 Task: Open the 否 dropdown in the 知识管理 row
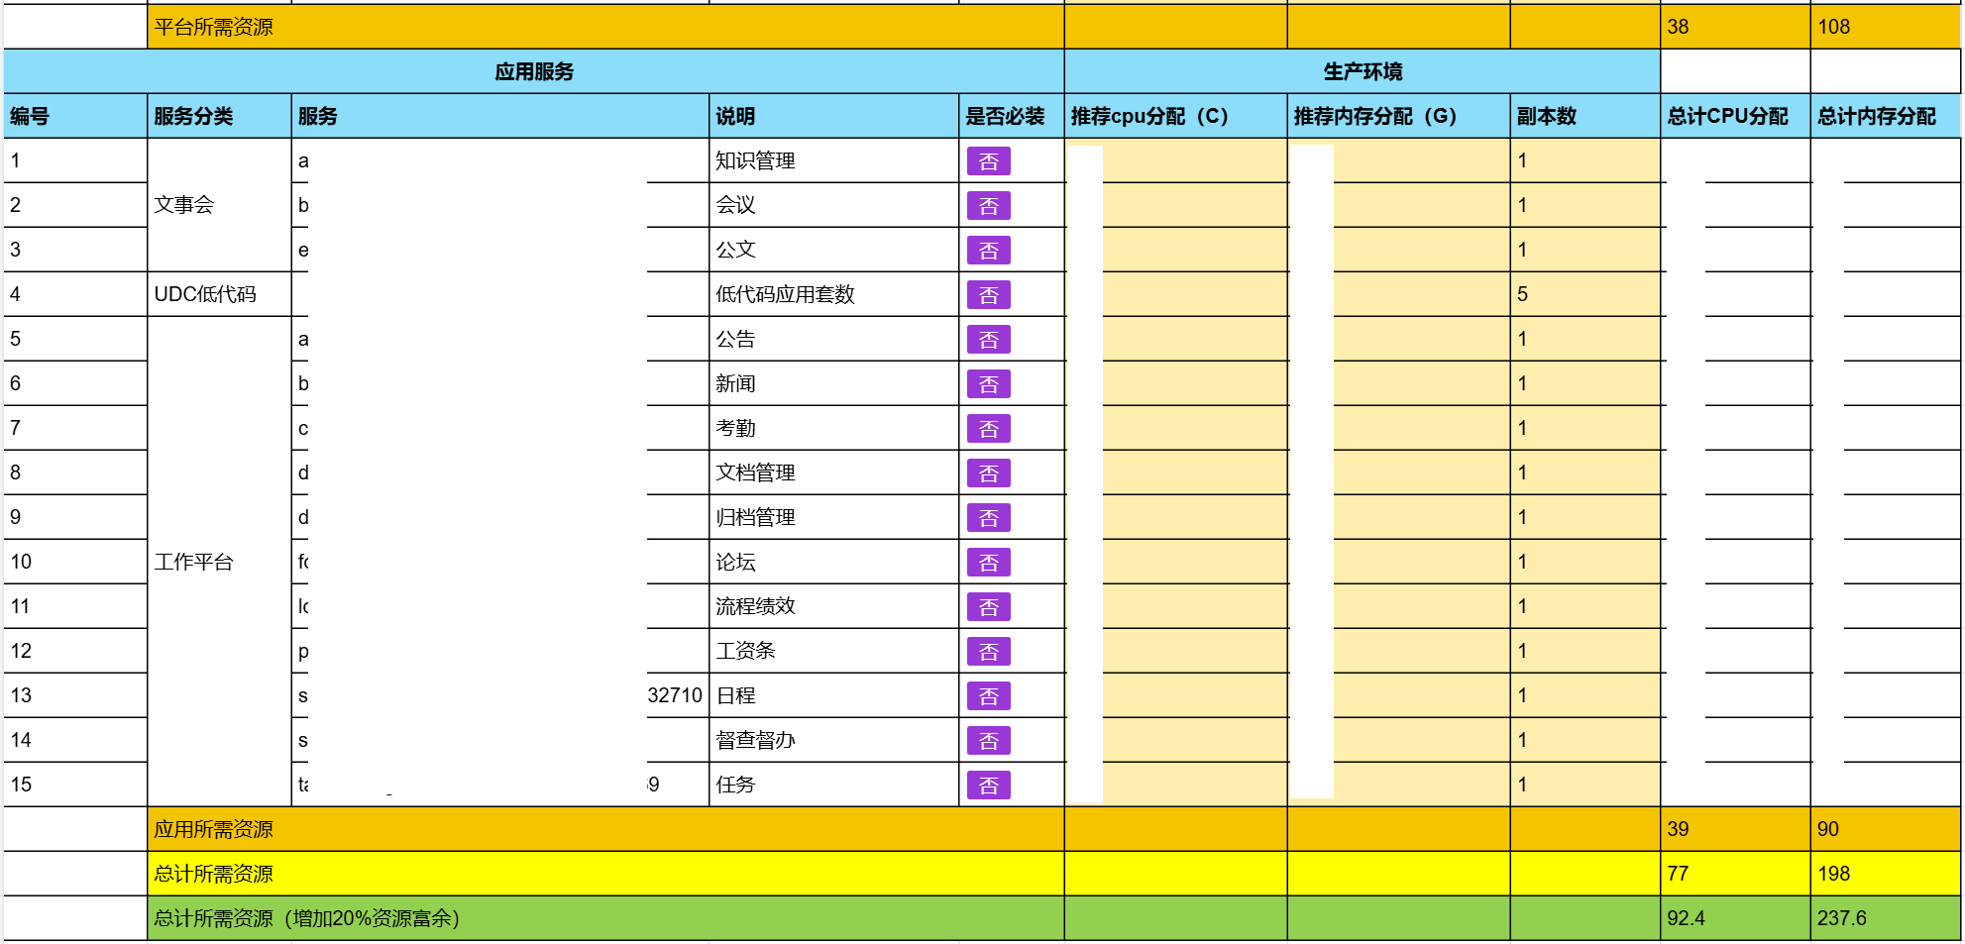click(x=988, y=161)
